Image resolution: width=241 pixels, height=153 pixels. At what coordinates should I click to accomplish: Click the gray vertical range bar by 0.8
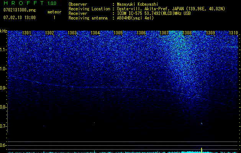(x=8, y=118)
